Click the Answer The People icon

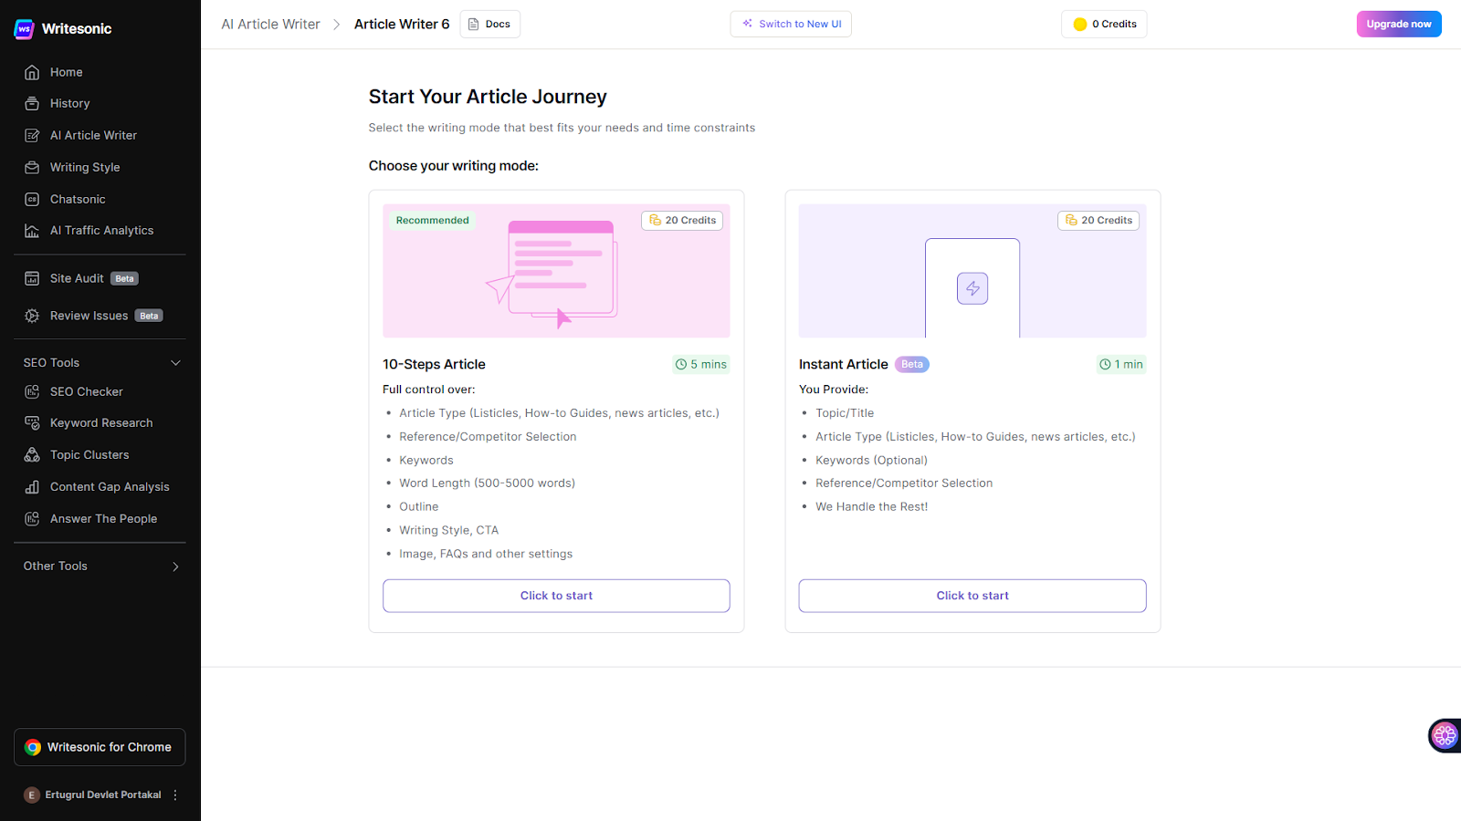click(32, 519)
